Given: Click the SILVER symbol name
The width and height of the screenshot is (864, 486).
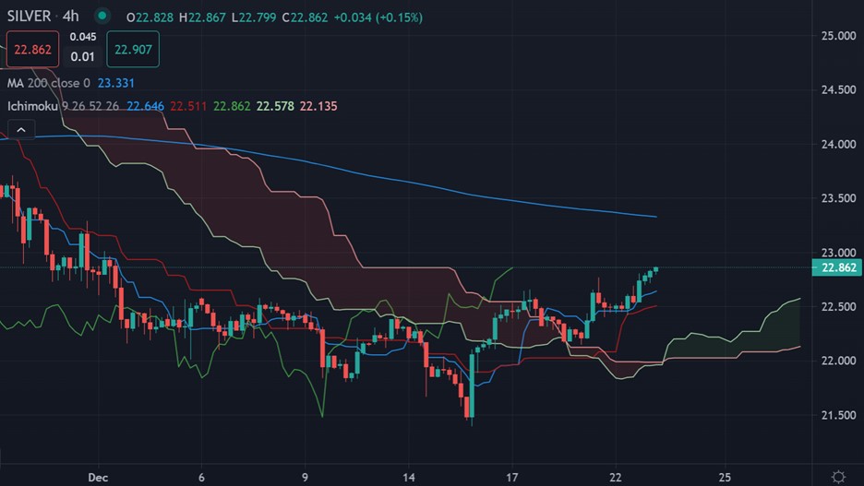Looking at the screenshot, I should [x=29, y=16].
